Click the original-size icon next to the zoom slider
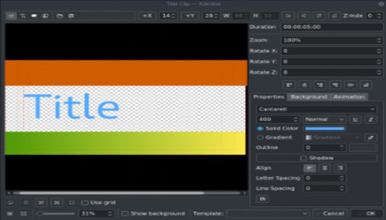The image size is (386, 220). point(23,213)
